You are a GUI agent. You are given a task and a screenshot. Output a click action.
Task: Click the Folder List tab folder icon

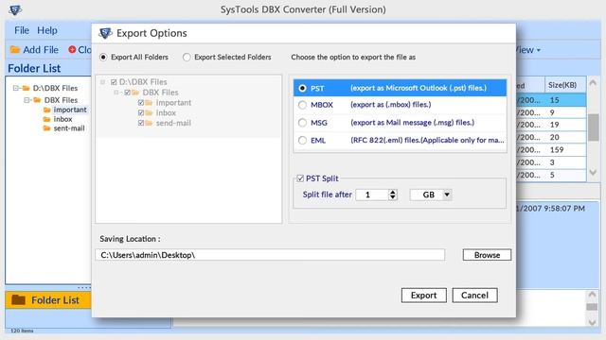18,299
